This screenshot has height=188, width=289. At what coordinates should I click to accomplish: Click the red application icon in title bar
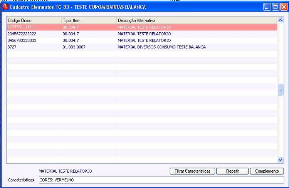tap(5, 7)
